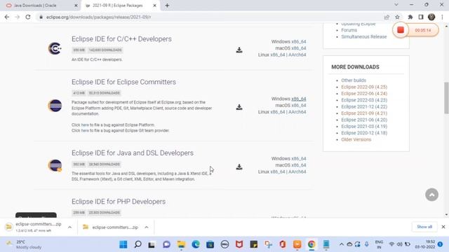
Task: Open the Eclipse Committers package logo
Action: (x=55, y=106)
